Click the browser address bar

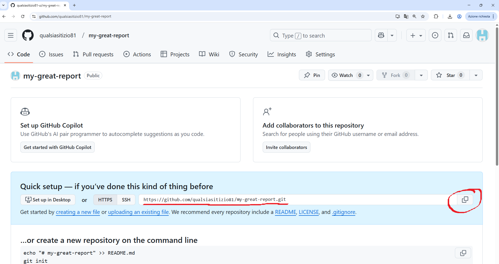(x=157, y=16)
